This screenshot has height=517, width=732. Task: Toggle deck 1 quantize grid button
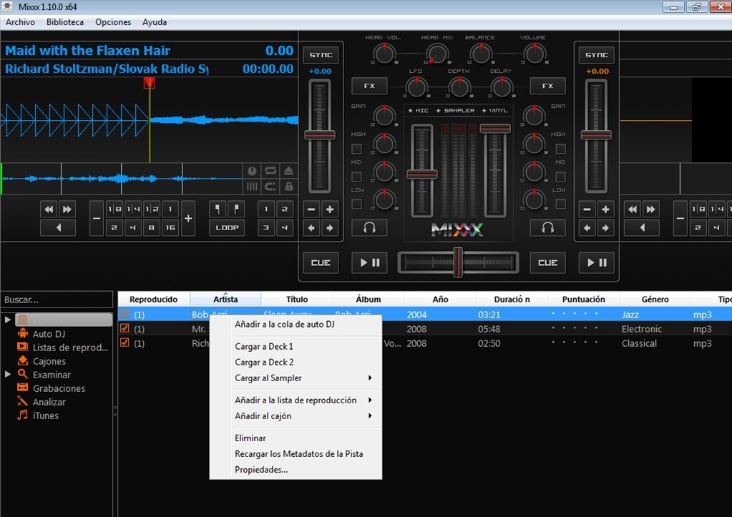[252, 187]
